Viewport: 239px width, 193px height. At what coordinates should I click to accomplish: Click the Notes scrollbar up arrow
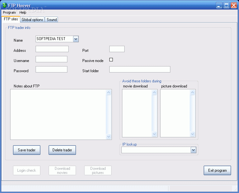108,93
